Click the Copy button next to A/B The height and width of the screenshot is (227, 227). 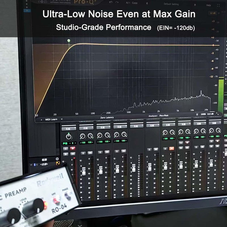135,3
